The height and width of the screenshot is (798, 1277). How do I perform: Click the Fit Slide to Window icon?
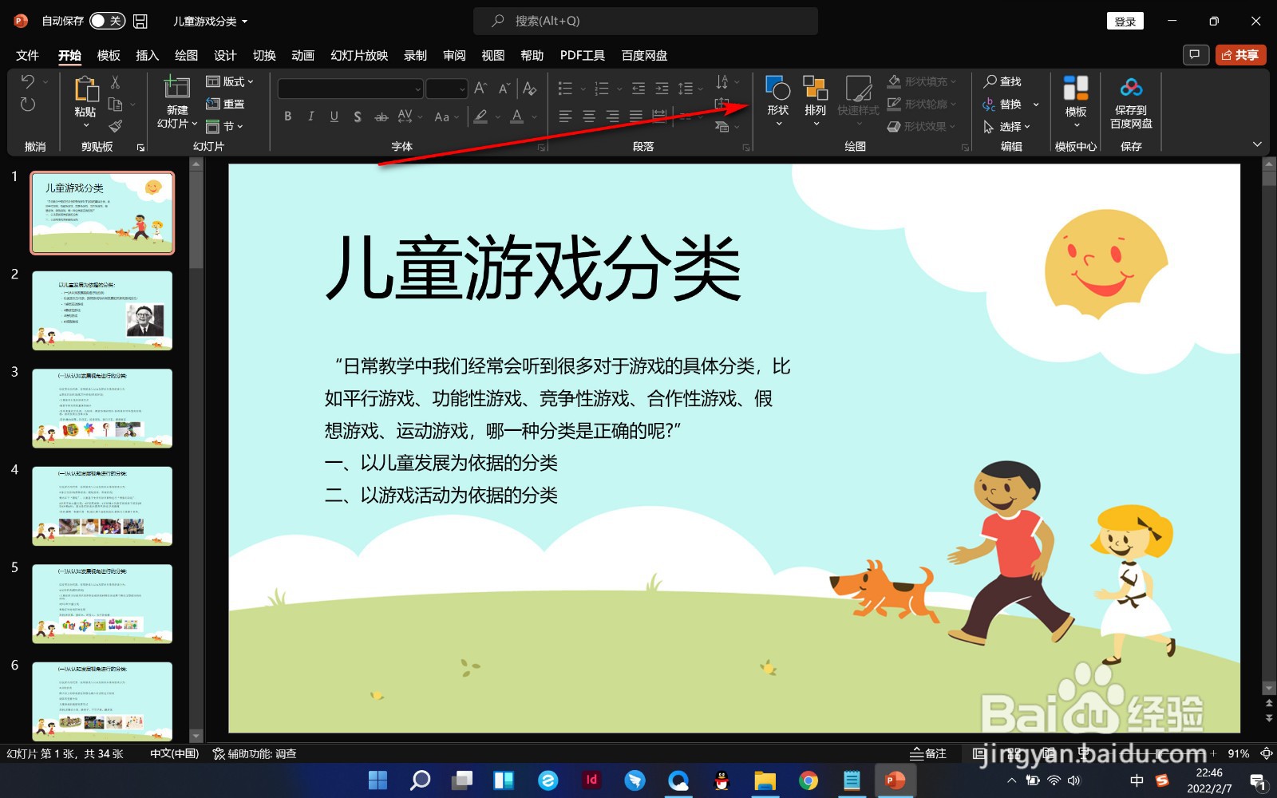1266,753
